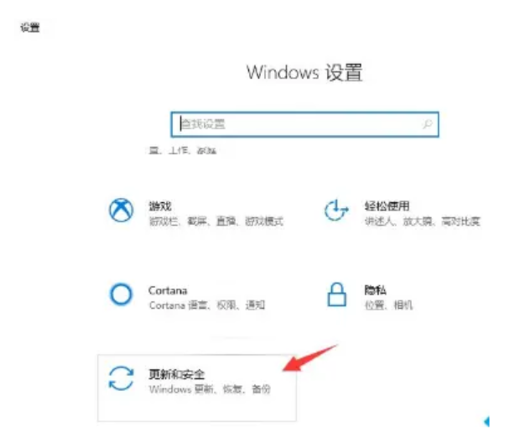525x443 pixels.
Task: Open the 游戏 settings title
Action: 160,206
